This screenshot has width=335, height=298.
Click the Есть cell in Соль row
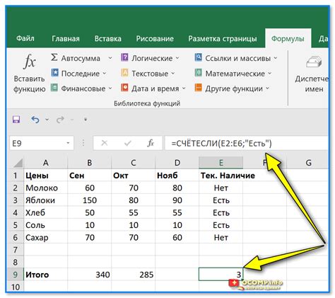tap(221, 225)
